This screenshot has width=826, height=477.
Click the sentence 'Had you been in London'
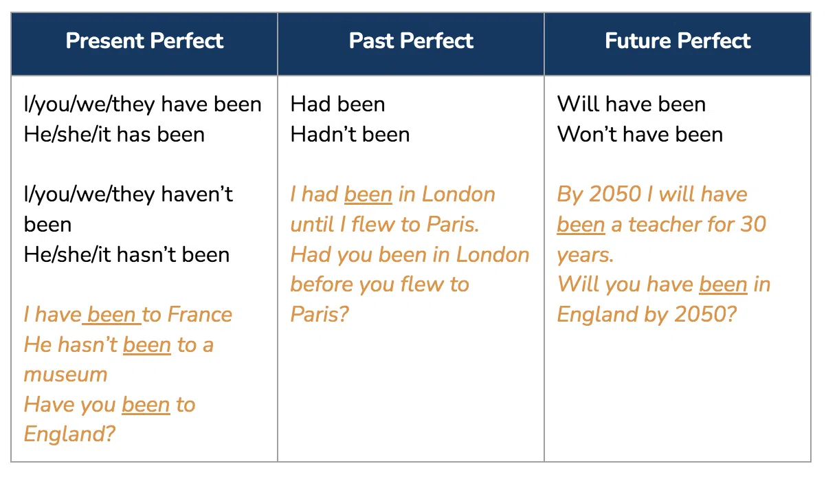(410, 254)
